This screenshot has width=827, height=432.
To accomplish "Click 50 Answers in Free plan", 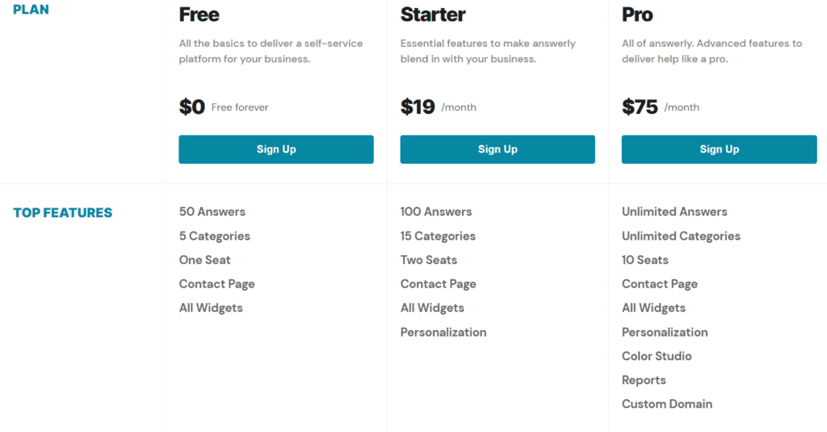I will pos(212,212).
